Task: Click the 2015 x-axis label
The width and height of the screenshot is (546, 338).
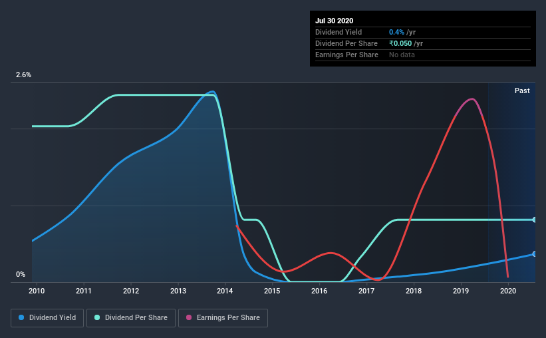Action: tap(272, 291)
